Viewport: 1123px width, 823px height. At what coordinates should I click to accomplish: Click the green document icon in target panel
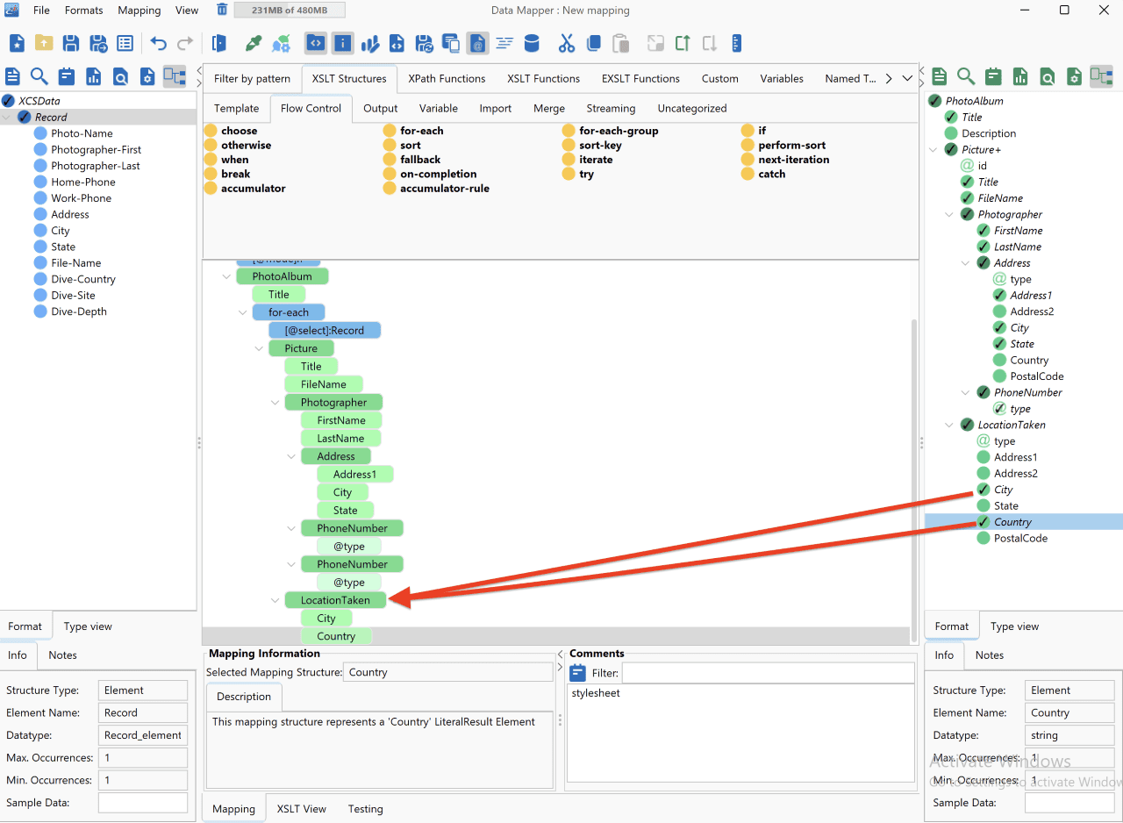click(940, 76)
